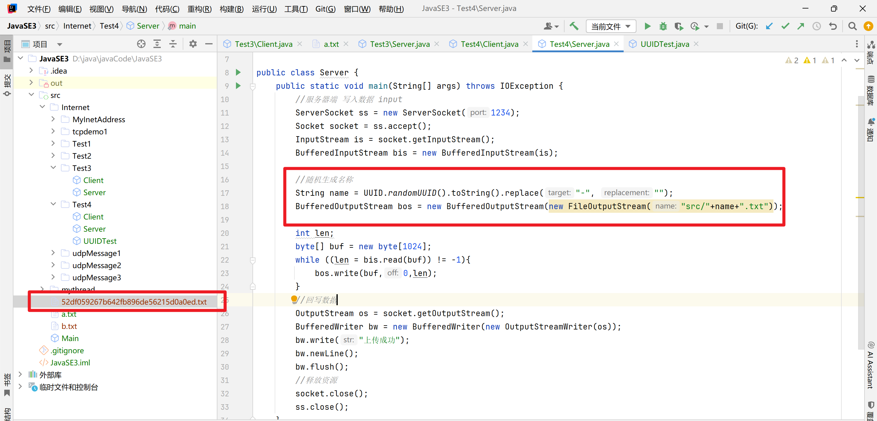
Task: Click Test4 in the breadcrumb path
Action: point(109,26)
